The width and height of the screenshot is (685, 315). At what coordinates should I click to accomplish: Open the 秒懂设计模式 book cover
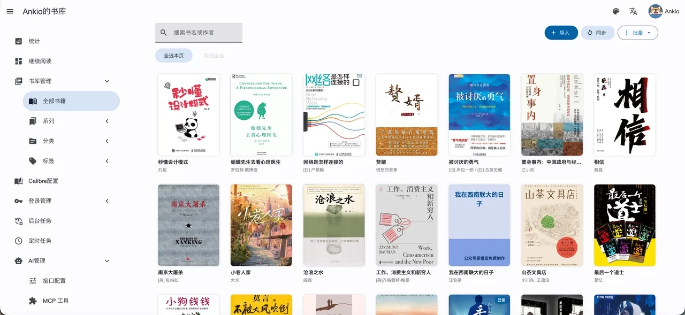(189, 115)
